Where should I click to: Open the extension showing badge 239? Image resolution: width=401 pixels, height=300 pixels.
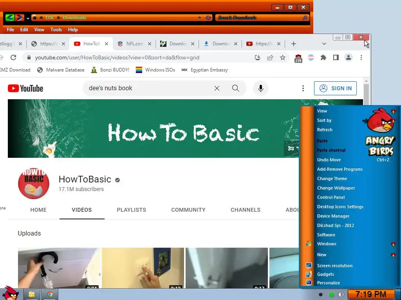[298, 58]
